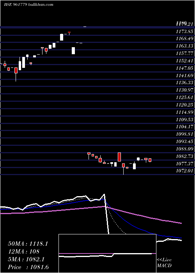
Task: Select the 1098.81 price axis label
Action: [x=184, y=134]
